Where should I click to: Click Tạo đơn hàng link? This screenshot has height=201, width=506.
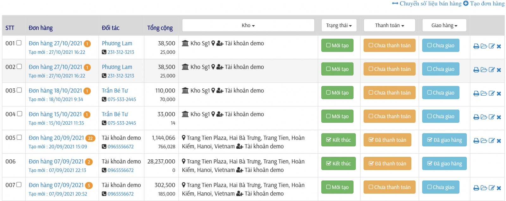coord(484,3)
